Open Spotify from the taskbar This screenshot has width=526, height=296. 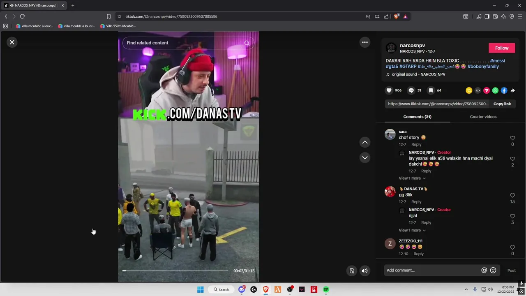pos(326,289)
